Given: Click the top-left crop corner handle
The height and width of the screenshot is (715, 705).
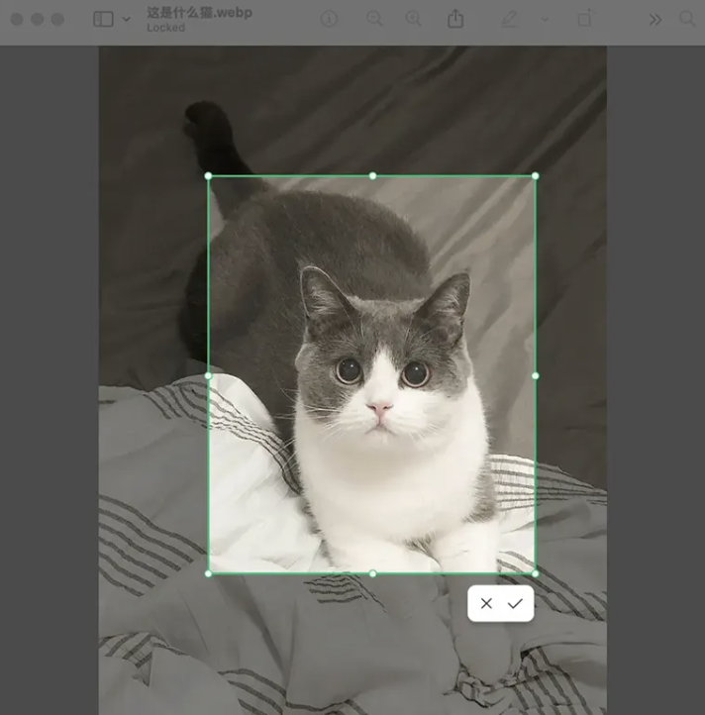Looking at the screenshot, I should click(x=208, y=176).
